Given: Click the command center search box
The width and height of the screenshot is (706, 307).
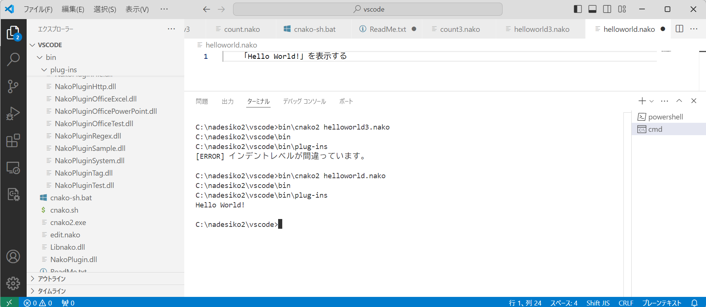Looking at the screenshot, I should (368, 9).
